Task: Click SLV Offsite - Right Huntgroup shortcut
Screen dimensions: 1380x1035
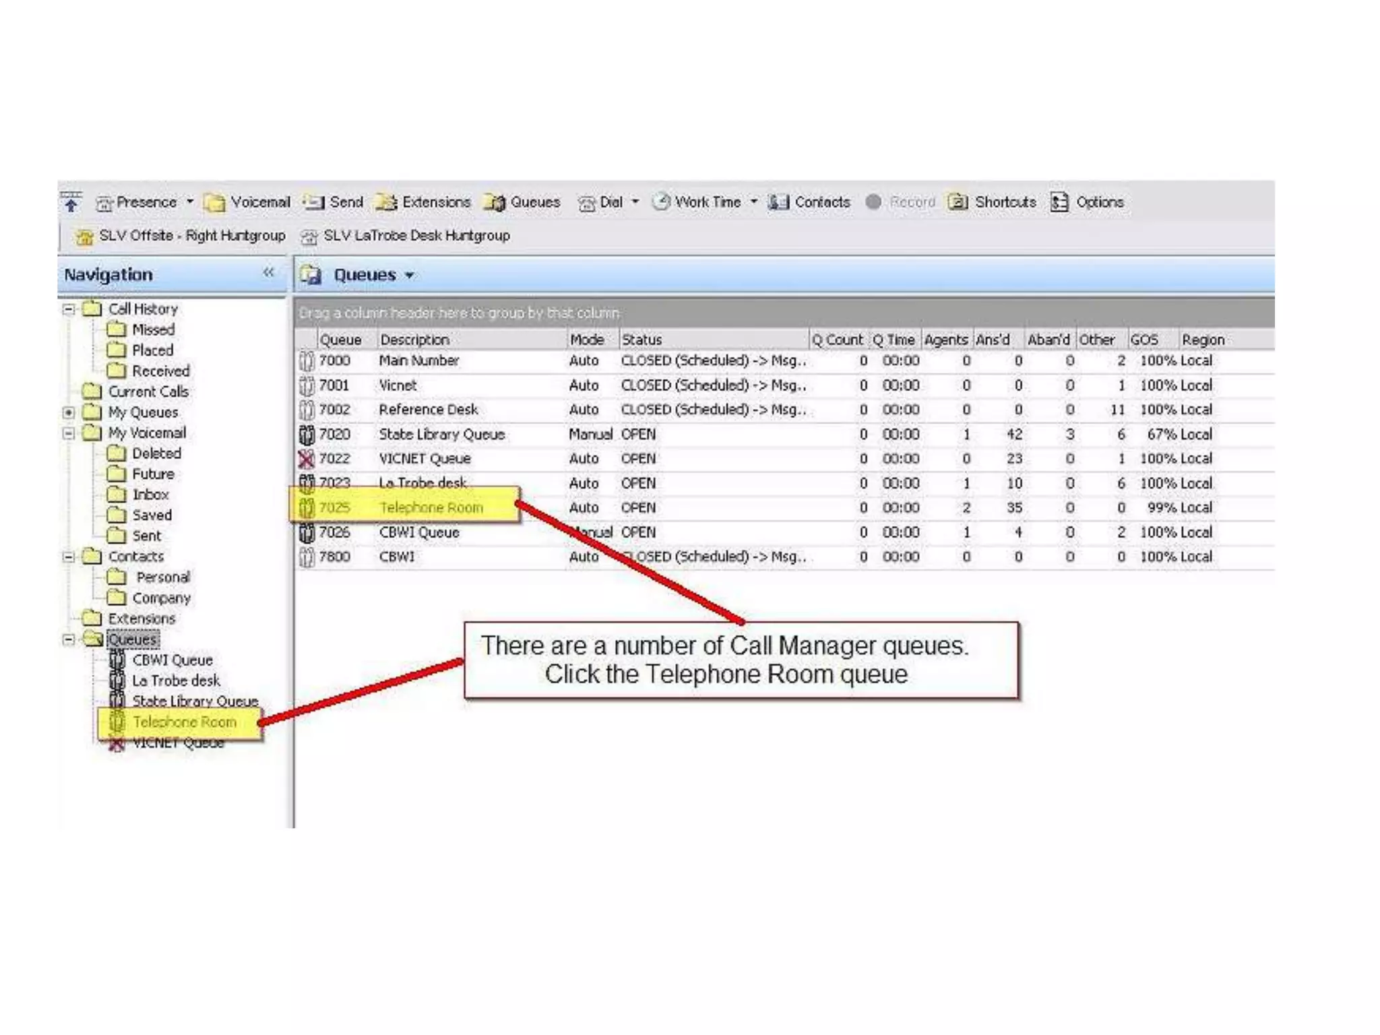Action: point(191,236)
